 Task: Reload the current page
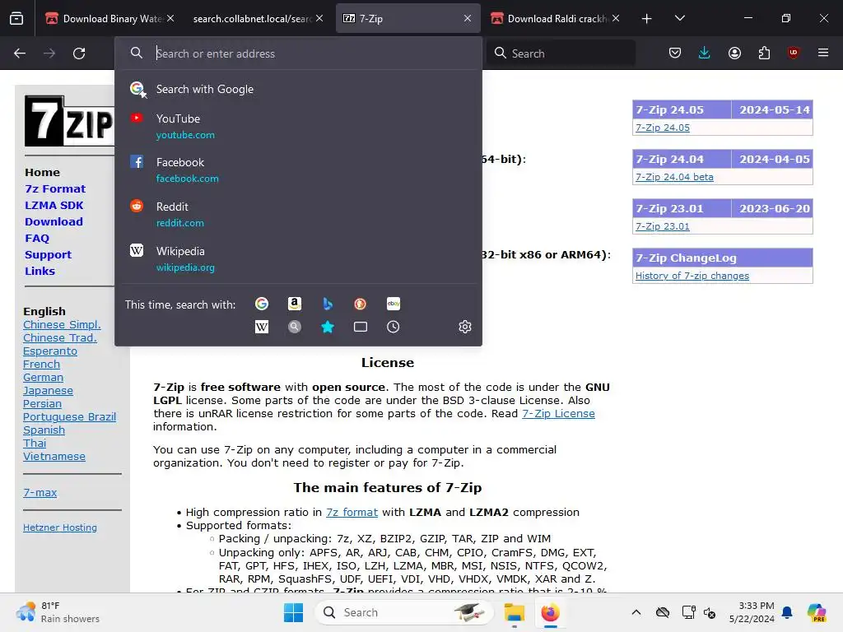[79, 53]
